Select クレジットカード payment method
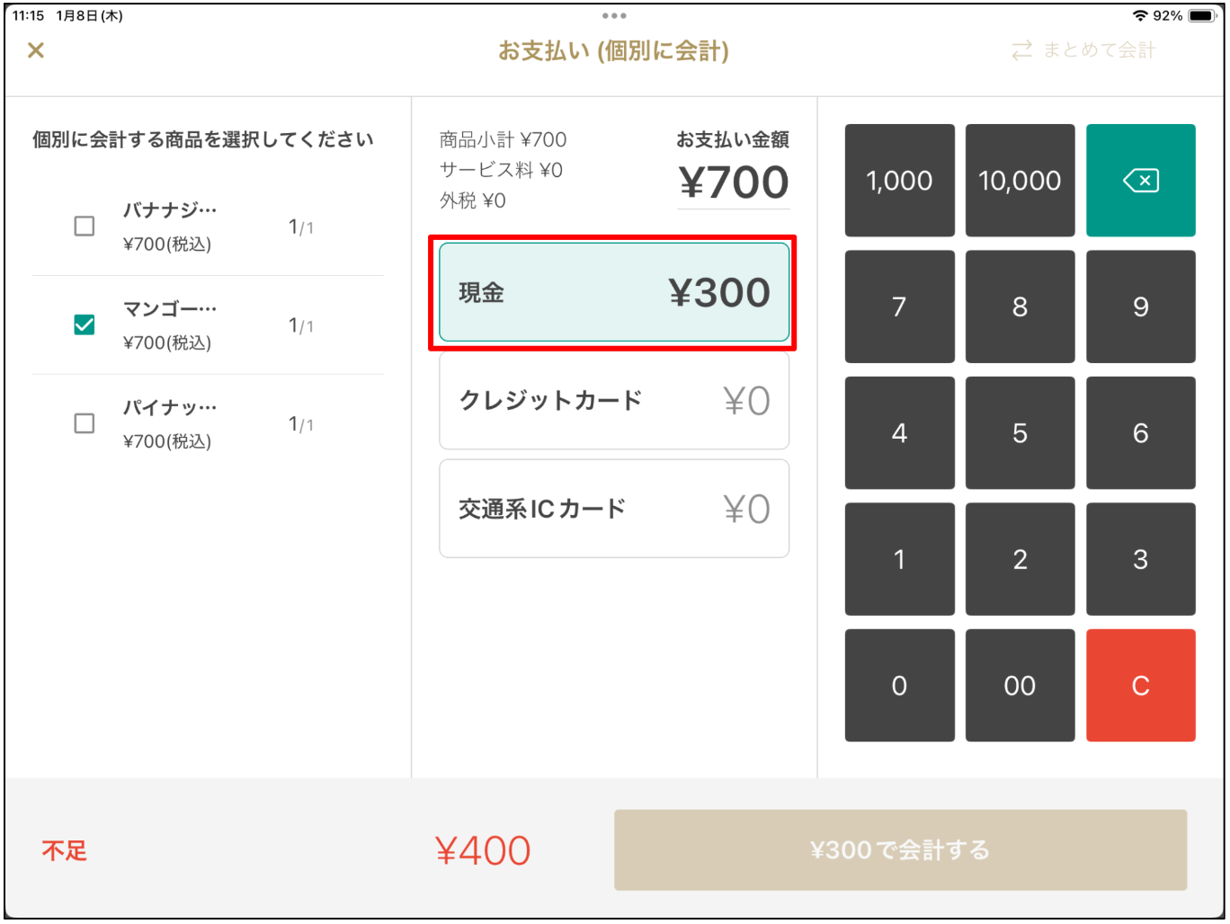The height and width of the screenshot is (924, 1230). pos(613,401)
